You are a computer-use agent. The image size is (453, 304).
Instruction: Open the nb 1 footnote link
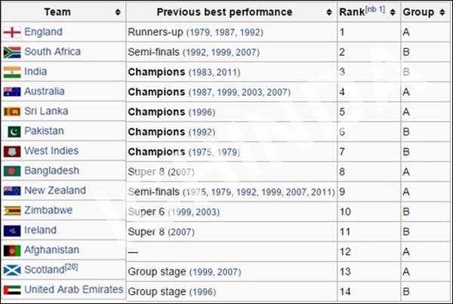(x=375, y=10)
